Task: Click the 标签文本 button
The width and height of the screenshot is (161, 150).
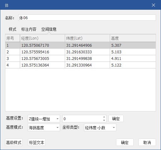Action: coord(37,142)
